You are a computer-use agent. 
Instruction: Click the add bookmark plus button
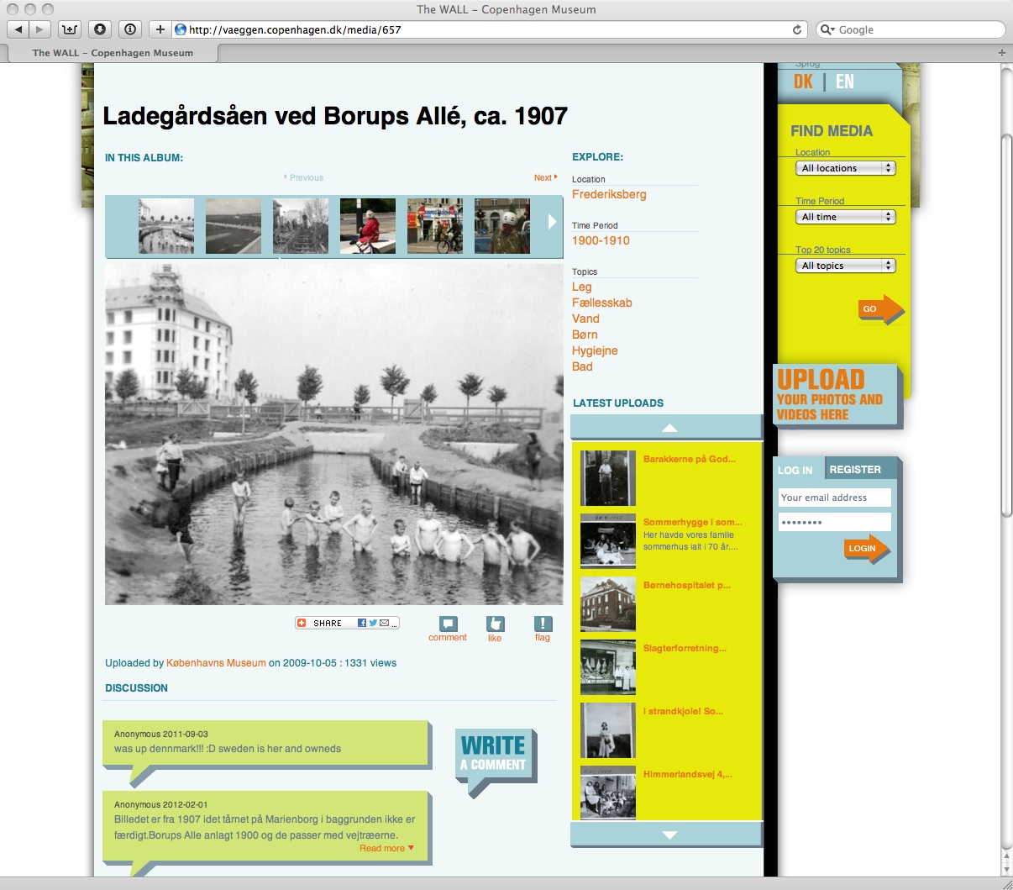160,29
